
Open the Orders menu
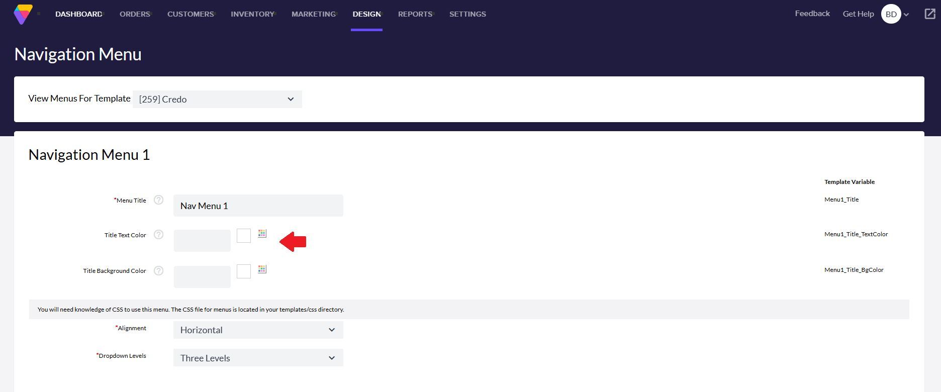pos(135,14)
